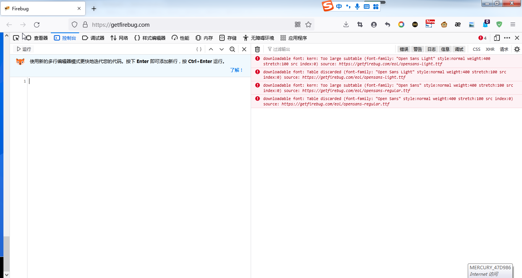Click the padlock site security icon
The image size is (522, 278).
pos(85,24)
